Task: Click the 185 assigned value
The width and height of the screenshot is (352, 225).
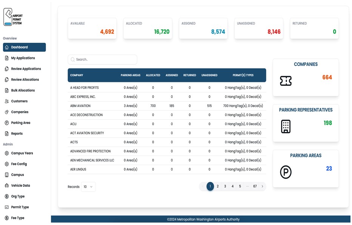Action: (172, 106)
